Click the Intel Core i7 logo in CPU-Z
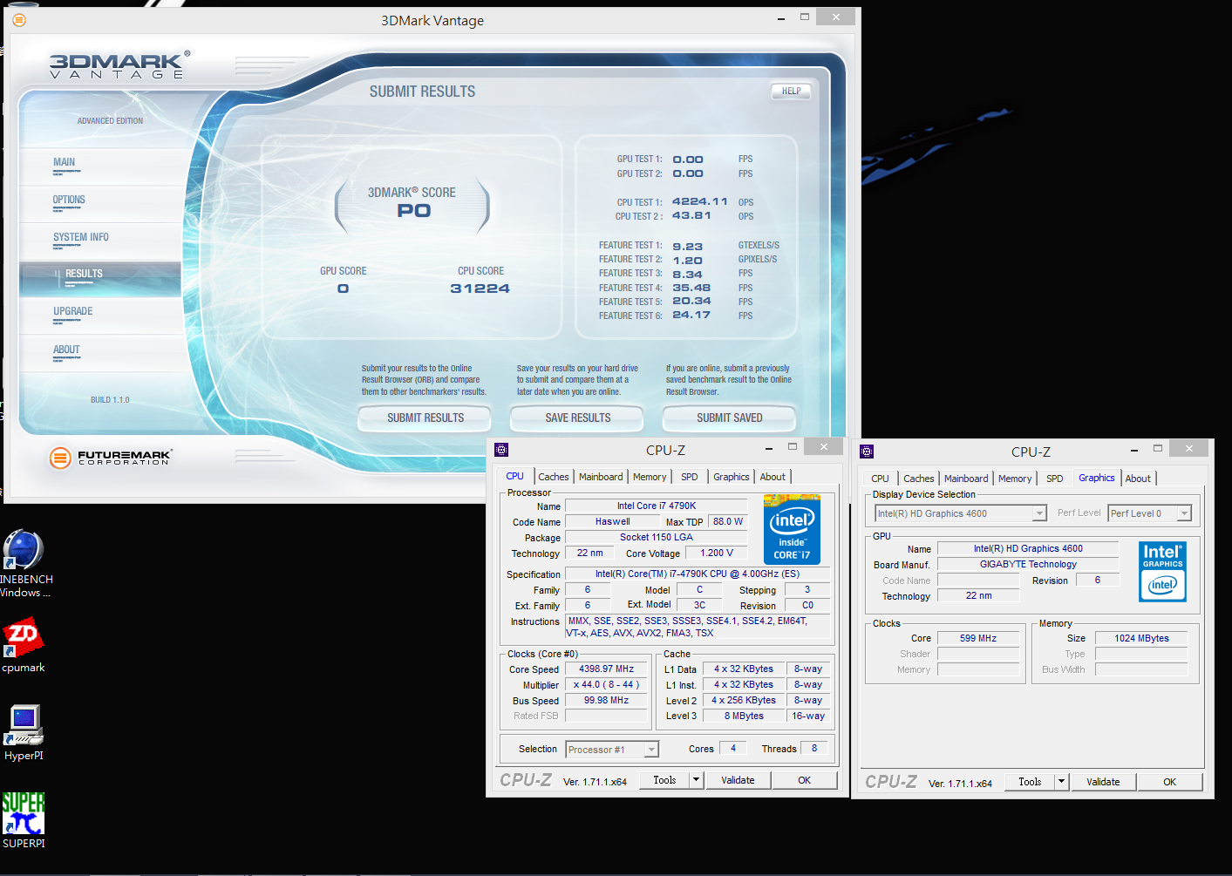The width and height of the screenshot is (1232, 876). [x=792, y=530]
